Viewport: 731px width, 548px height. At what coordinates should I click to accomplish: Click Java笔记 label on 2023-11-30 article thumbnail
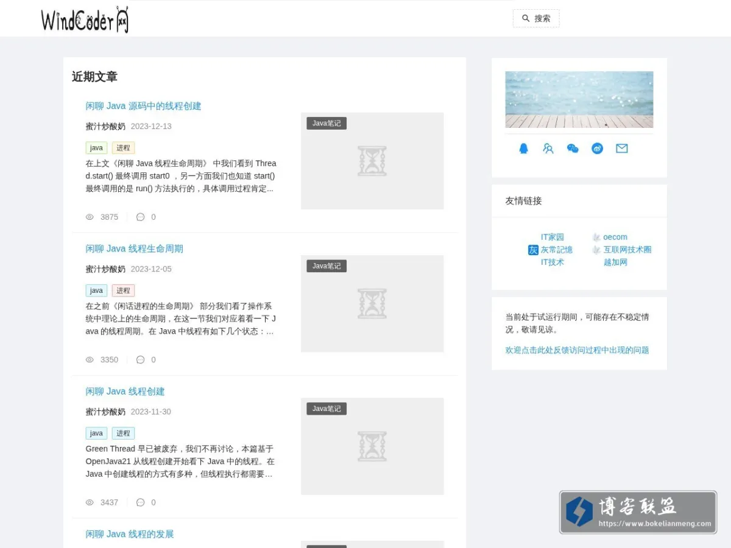pos(327,409)
